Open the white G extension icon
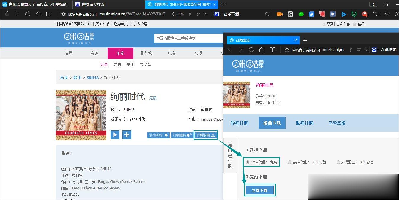Screen dimensions: 399x200 (x=291, y=14)
